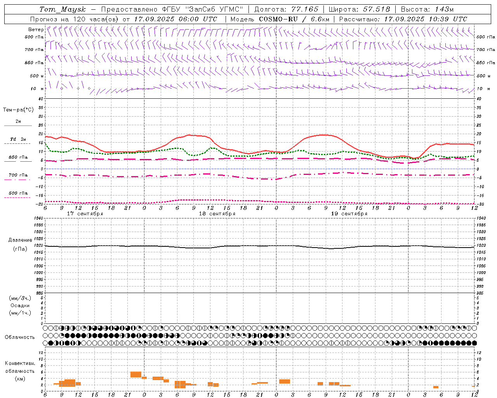Viewport: 497px width, 398px height.
Task: Click the forecast start 17.09.2025 06:00 UTC
Action: (x=176, y=19)
